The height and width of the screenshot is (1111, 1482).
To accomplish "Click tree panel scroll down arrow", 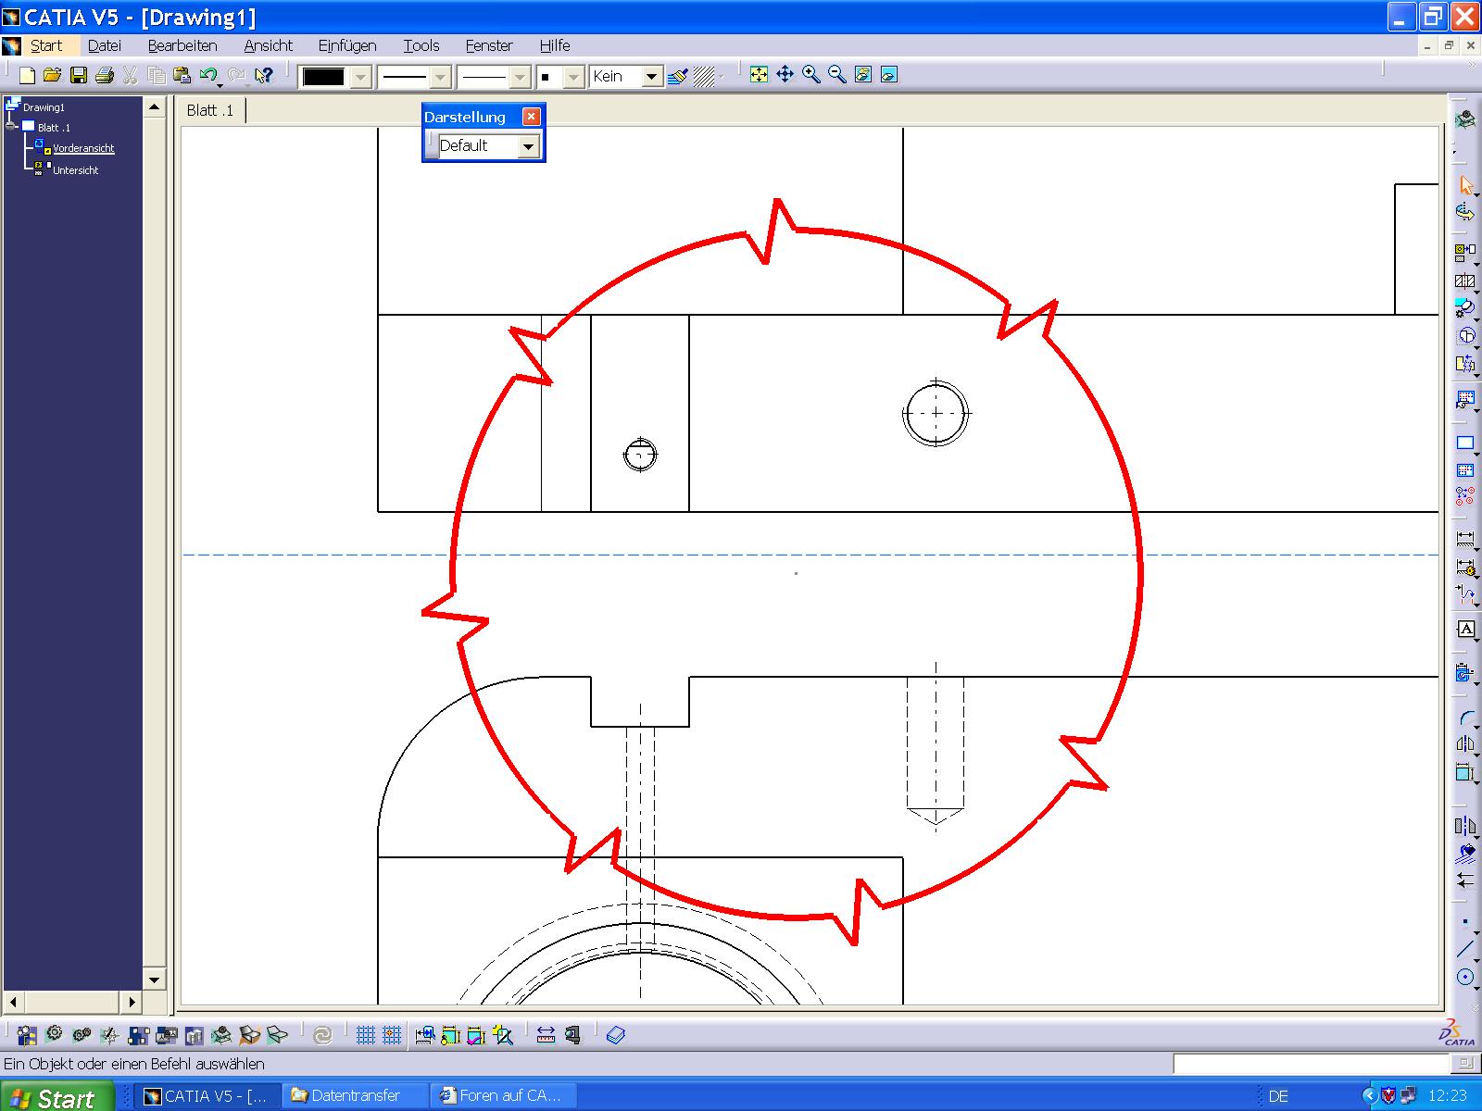I will [155, 980].
